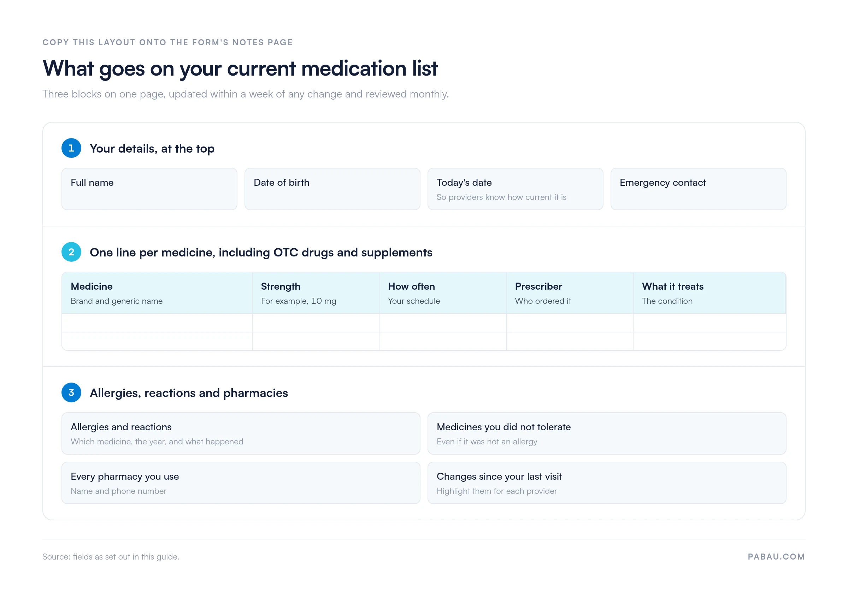Click the 'Your schedule' hint text
The height and width of the screenshot is (597, 848).
click(x=414, y=301)
